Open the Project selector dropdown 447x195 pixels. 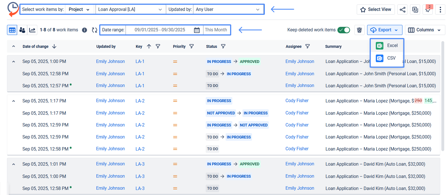pos(80,10)
